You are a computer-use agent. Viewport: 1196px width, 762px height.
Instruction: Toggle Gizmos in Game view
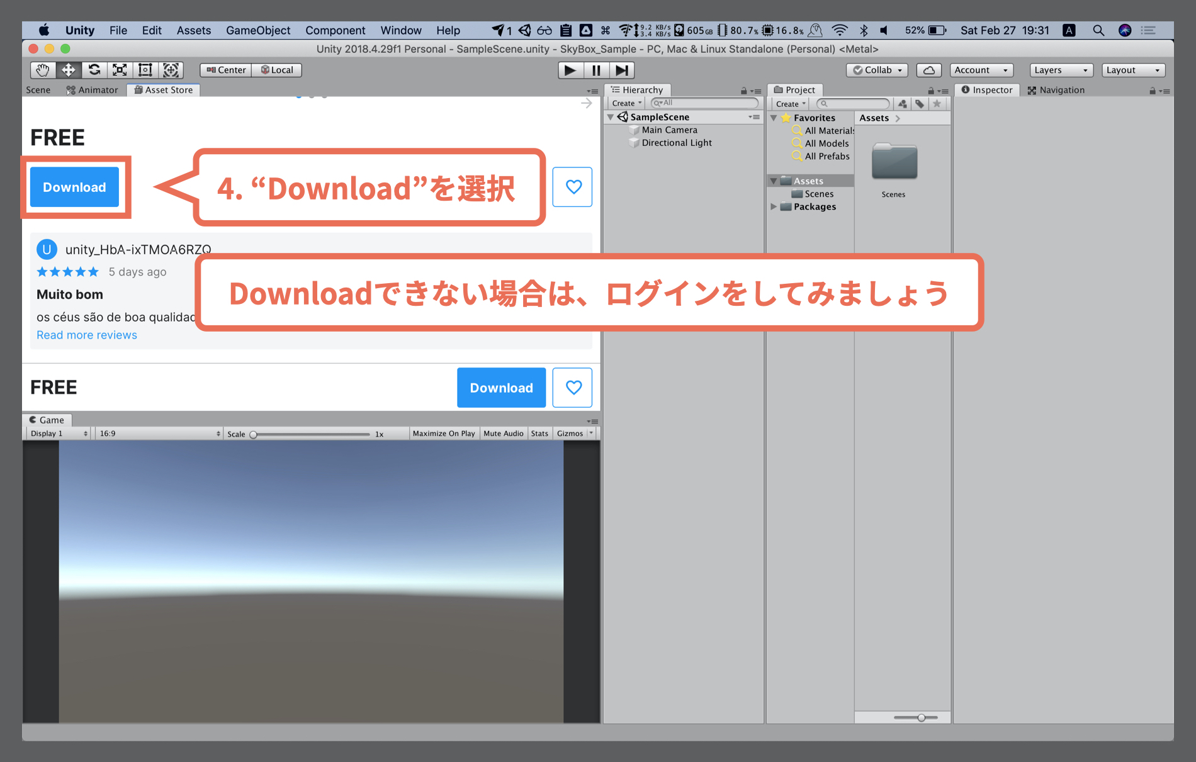[x=570, y=434]
